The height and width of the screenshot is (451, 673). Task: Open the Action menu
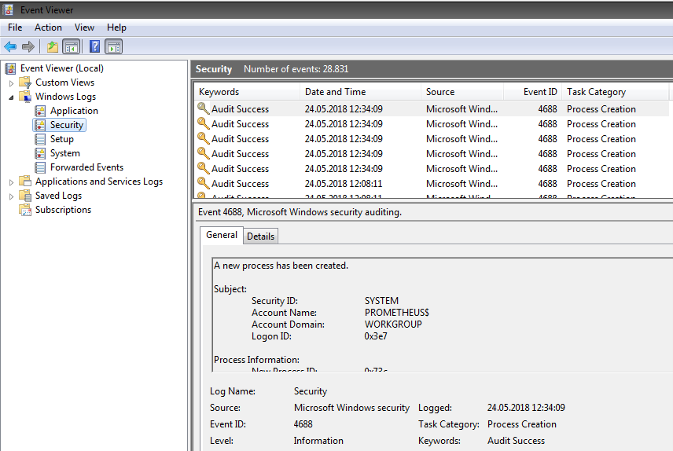click(48, 27)
